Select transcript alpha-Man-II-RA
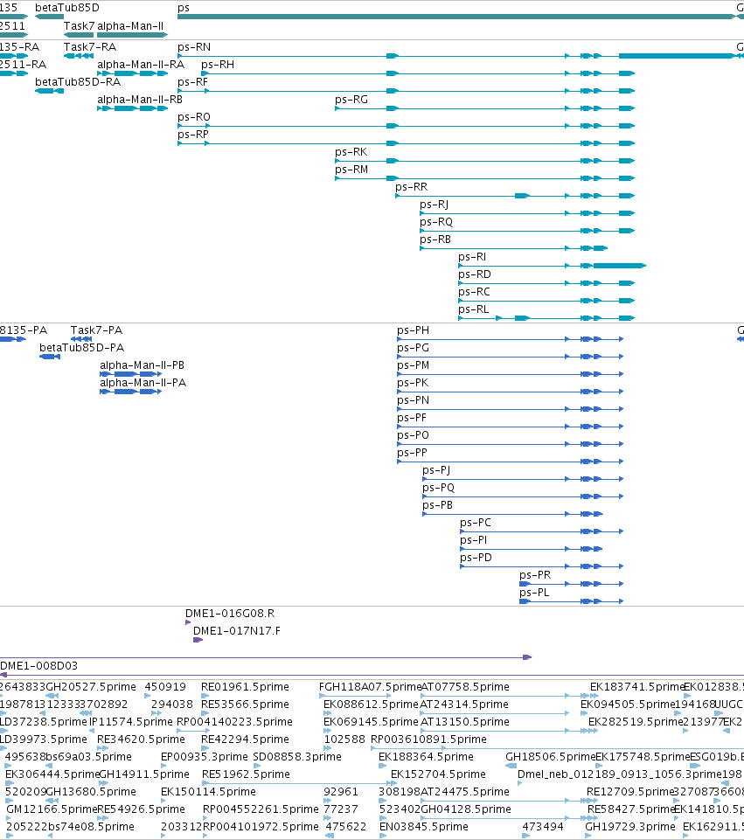744x840 pixels. (x=132, y=73)
